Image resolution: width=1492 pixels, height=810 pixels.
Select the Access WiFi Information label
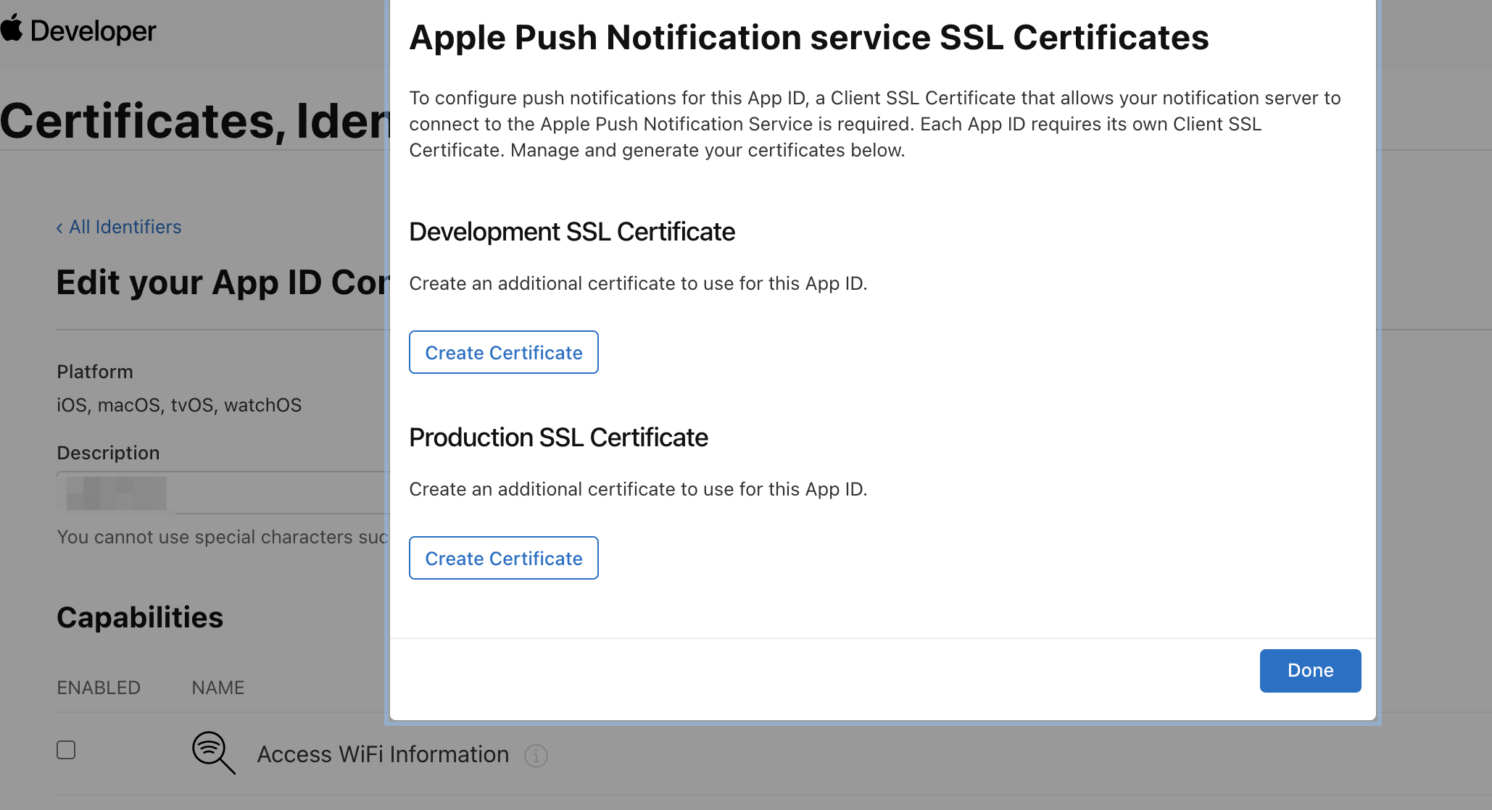pos(383,754)
